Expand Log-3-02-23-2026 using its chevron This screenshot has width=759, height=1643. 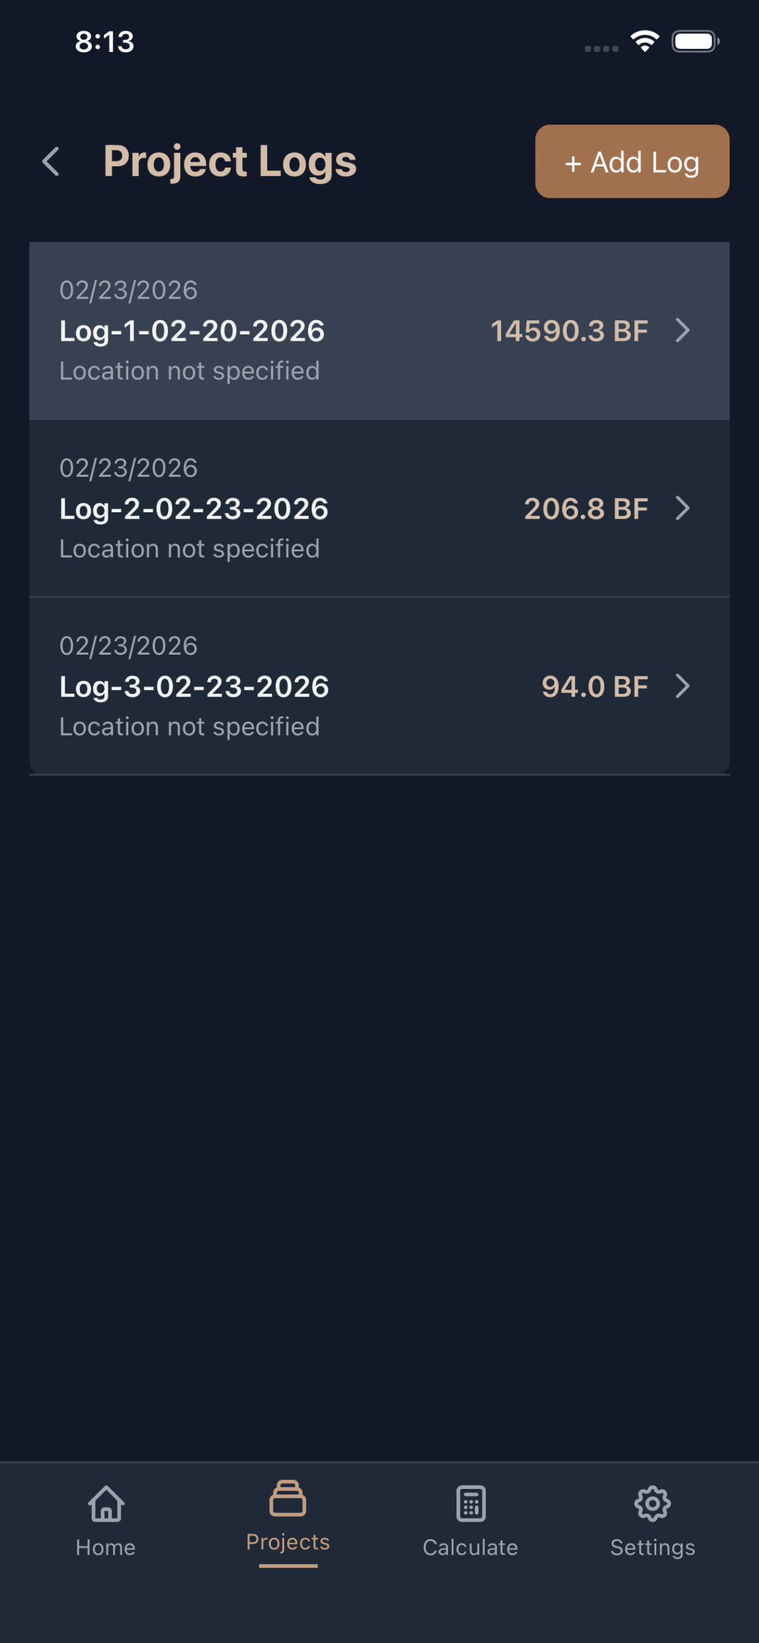[x=683, y=686]
